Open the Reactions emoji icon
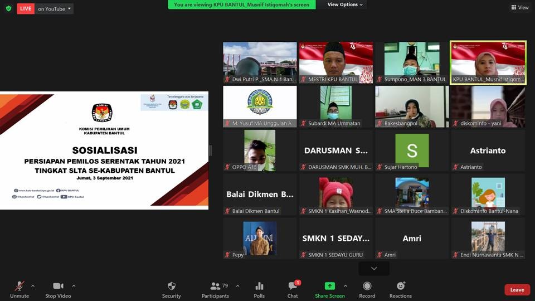 click(400, 286)
